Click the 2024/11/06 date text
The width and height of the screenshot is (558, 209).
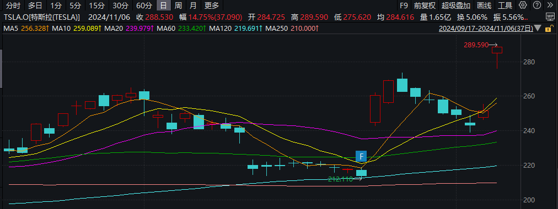tap(109, 18)
